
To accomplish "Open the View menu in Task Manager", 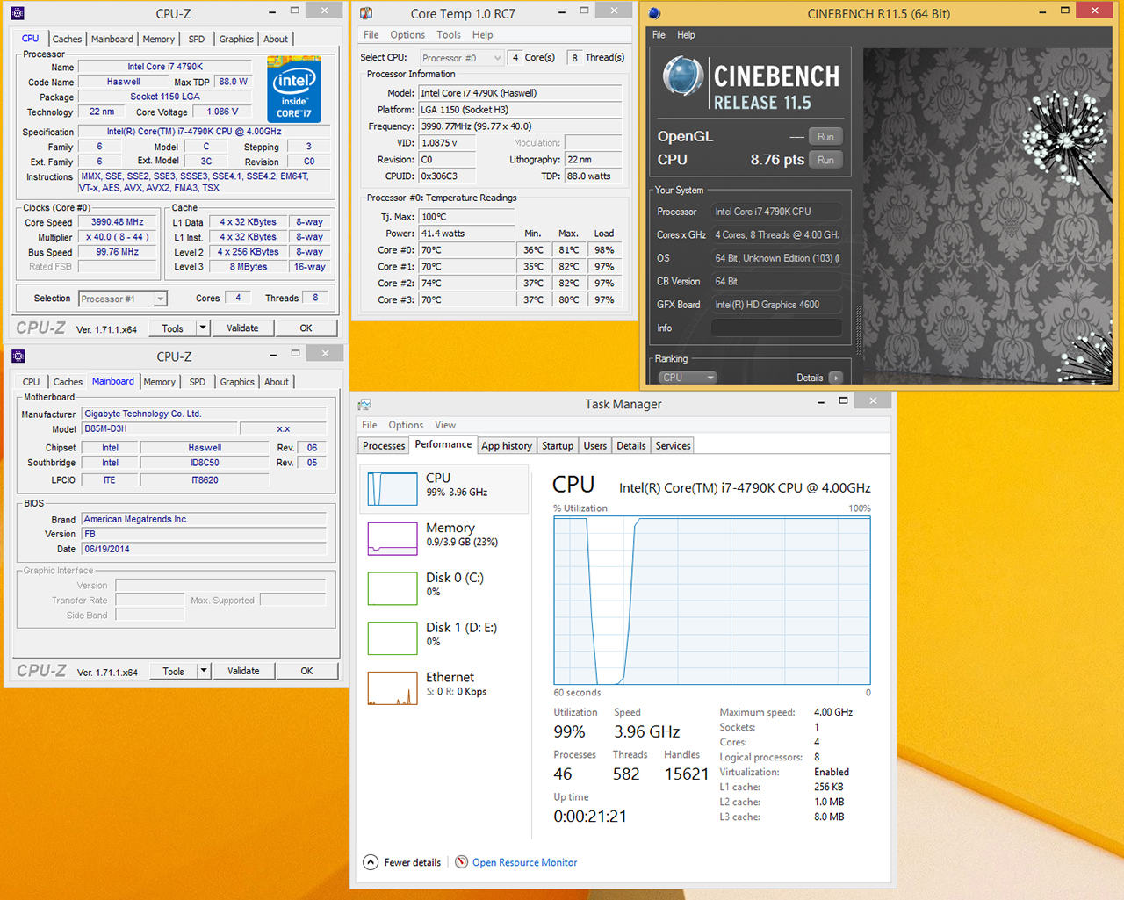I will (x=445, y=425).
